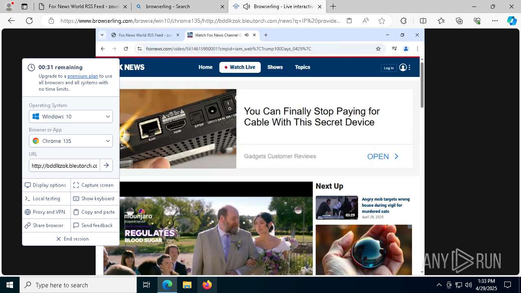Click the Edge back arrow button

pos(11,21)
